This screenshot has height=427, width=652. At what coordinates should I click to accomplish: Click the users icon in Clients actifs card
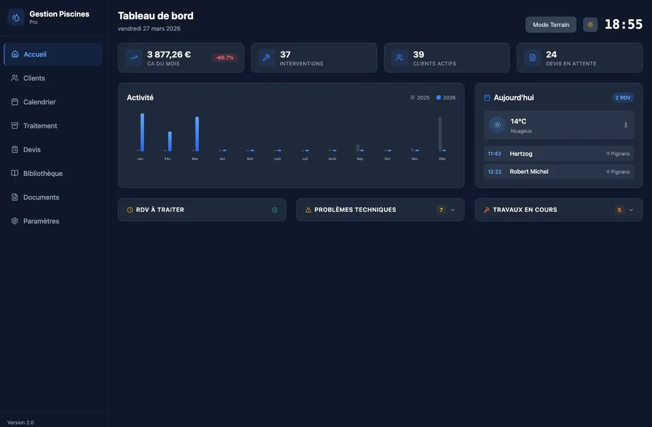399,58
